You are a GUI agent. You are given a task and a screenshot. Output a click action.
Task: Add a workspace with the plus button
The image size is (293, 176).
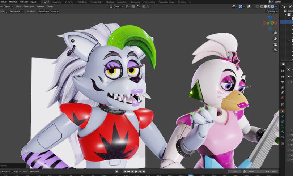(x=190, y=2)
